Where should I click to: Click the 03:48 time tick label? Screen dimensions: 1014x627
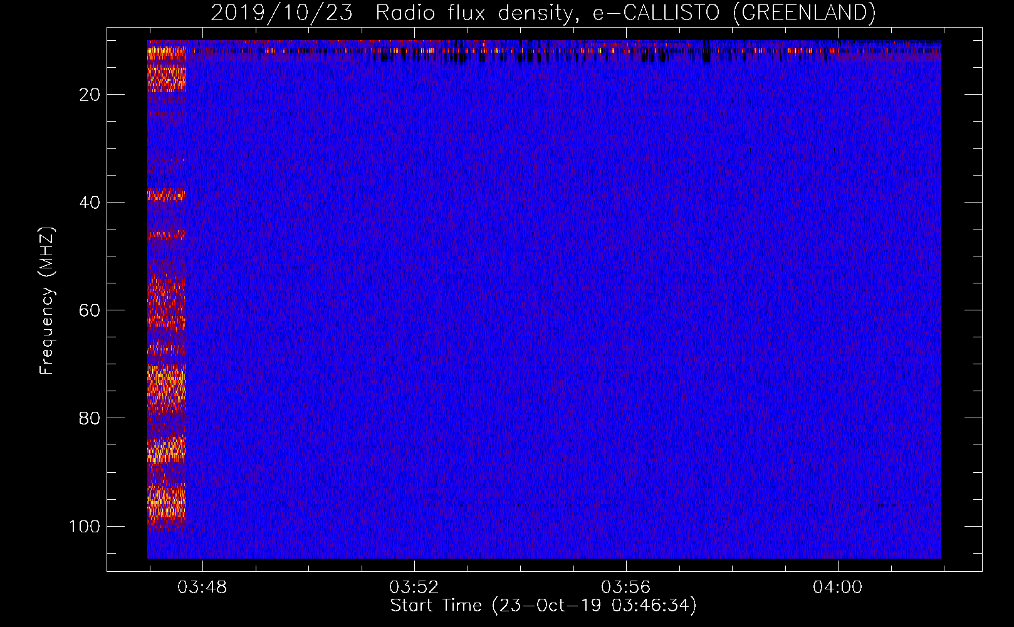pos(202,587)
